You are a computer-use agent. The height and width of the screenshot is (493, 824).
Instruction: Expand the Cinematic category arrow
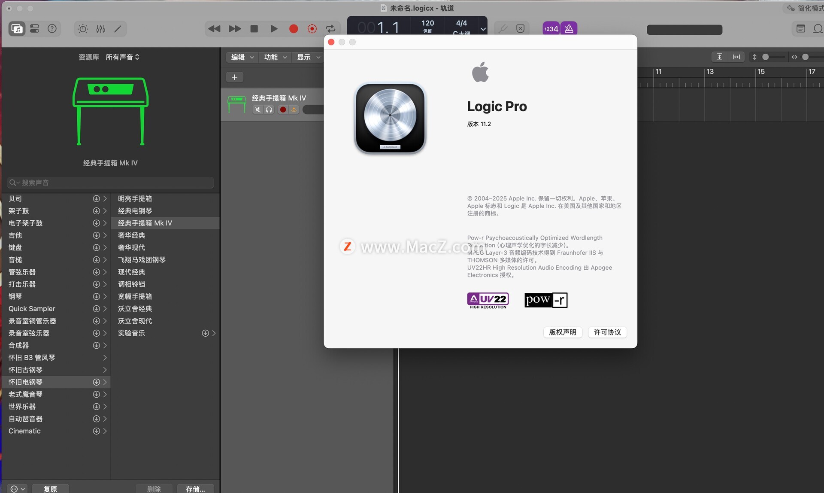[105, 431]
